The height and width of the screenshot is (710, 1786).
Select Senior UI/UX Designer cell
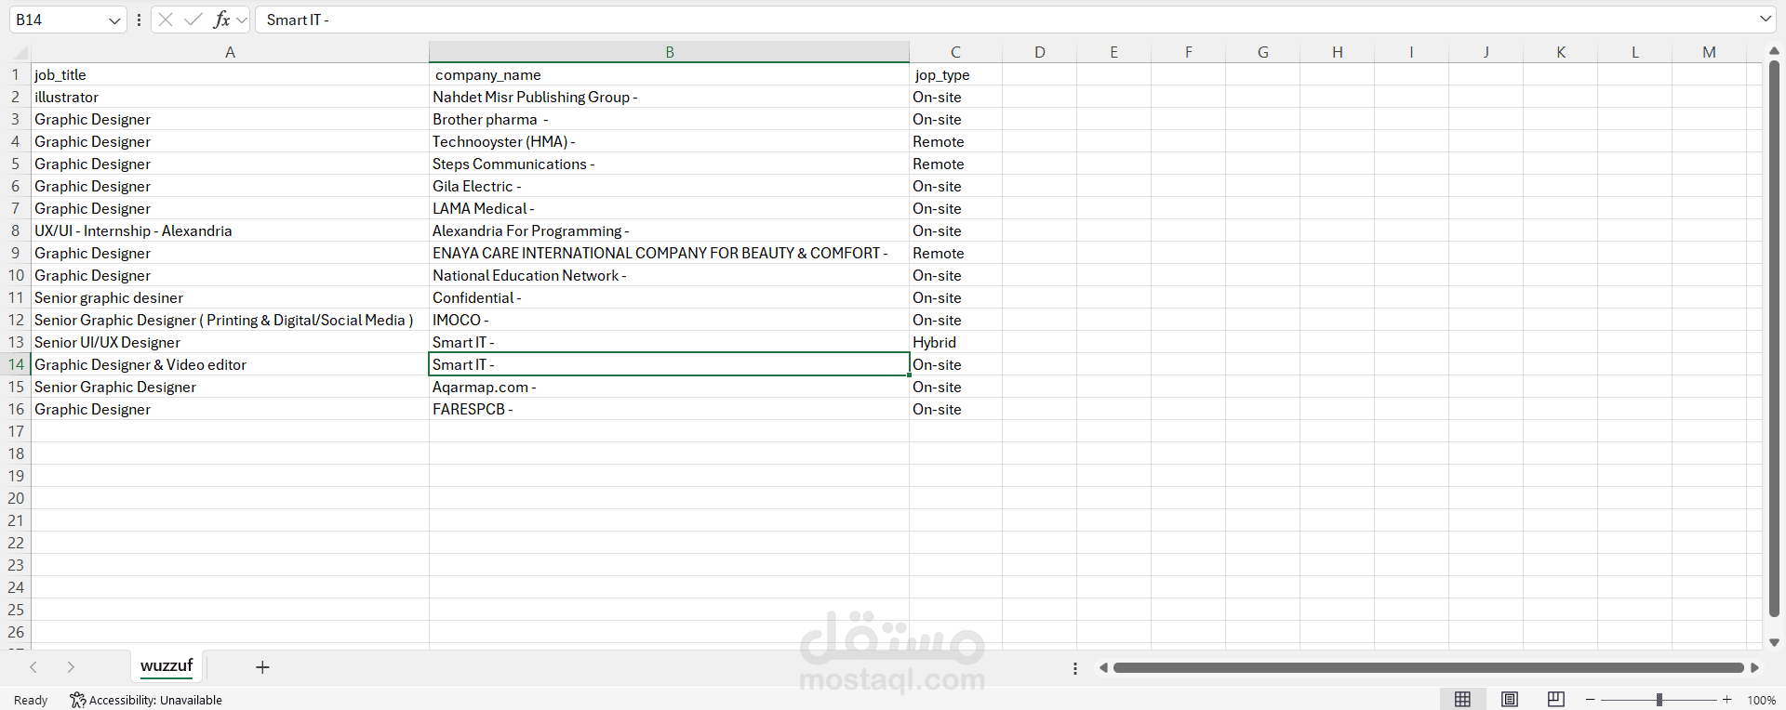coord(230,342)
